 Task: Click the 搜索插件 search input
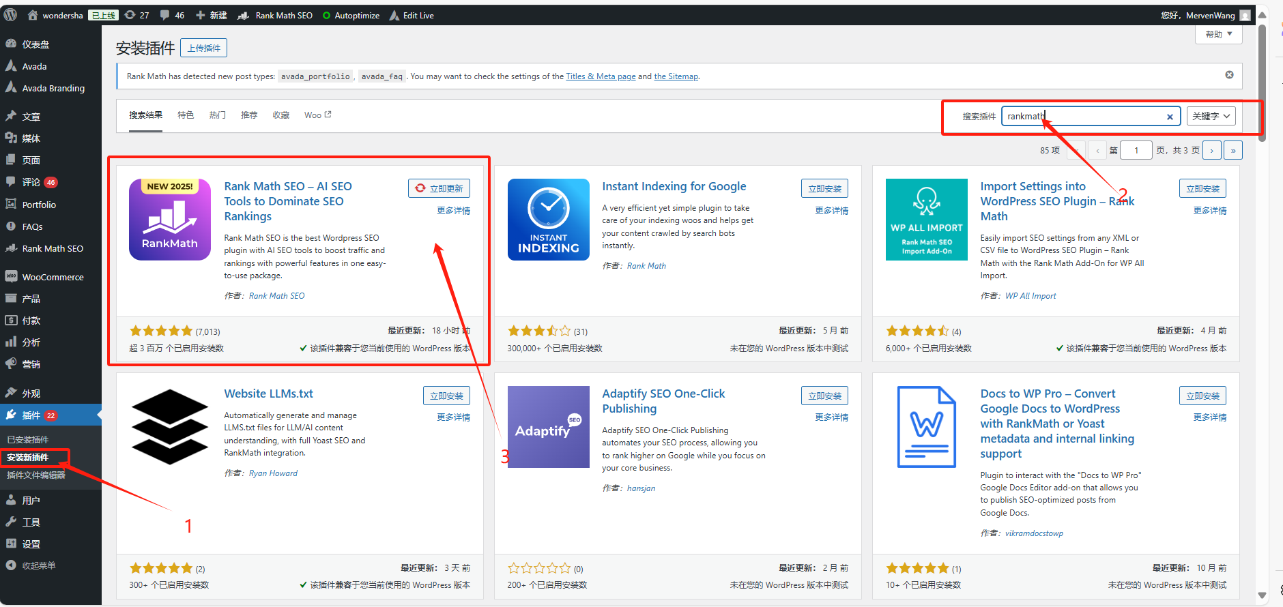(x=1091, y=116)
